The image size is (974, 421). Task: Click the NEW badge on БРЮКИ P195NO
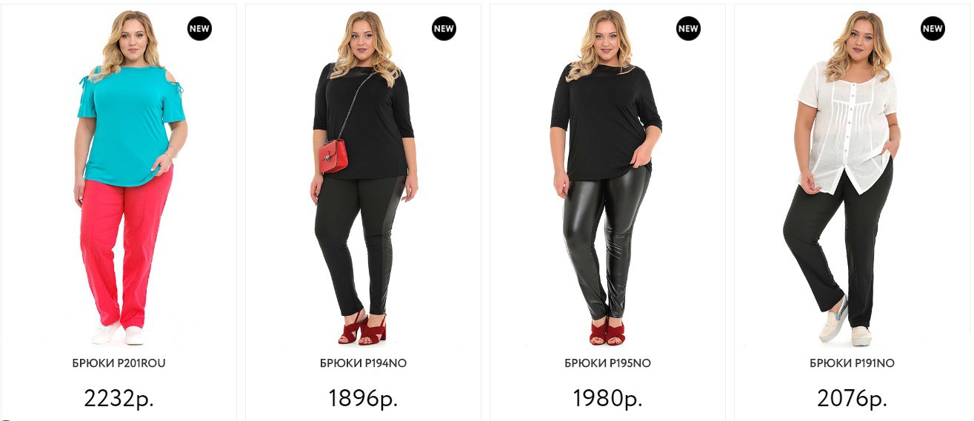[688, 29]
